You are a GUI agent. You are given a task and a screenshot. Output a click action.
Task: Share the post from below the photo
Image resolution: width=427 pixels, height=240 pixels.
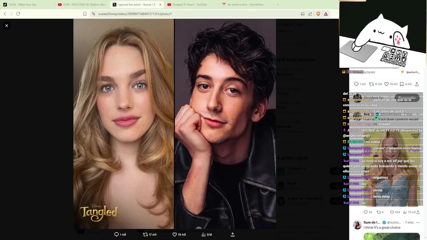tap(233, 235)
